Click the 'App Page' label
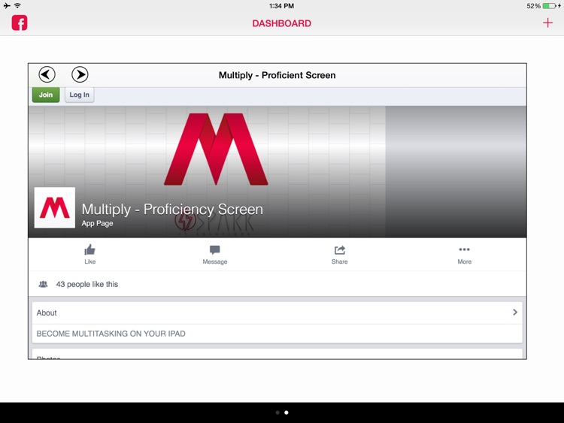 pyautogui.click(x=97, y=223)
